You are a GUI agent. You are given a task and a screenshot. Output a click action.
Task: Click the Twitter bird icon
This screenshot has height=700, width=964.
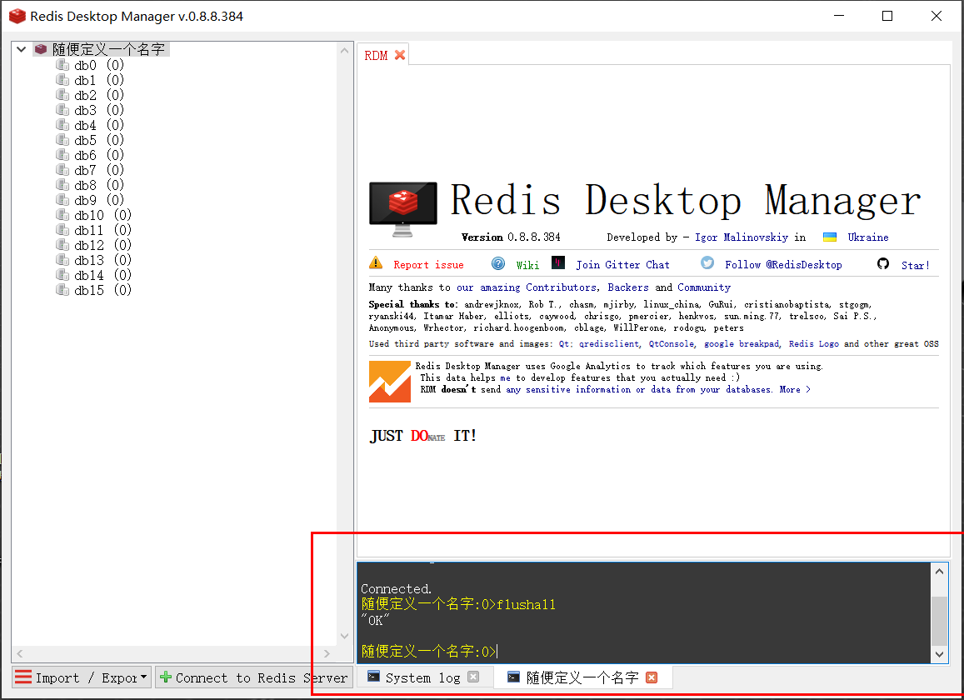click(x=707, y=263)
